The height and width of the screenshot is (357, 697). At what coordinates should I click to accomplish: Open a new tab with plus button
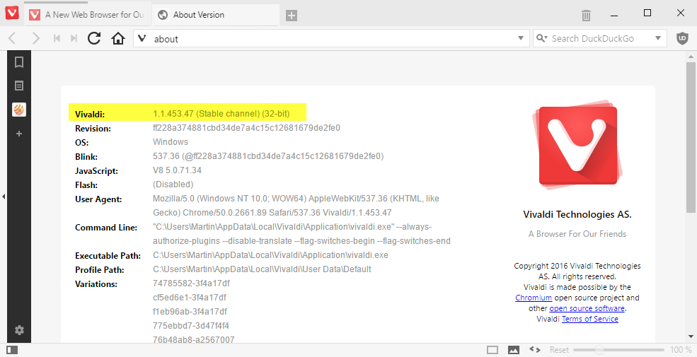[291, 16]
